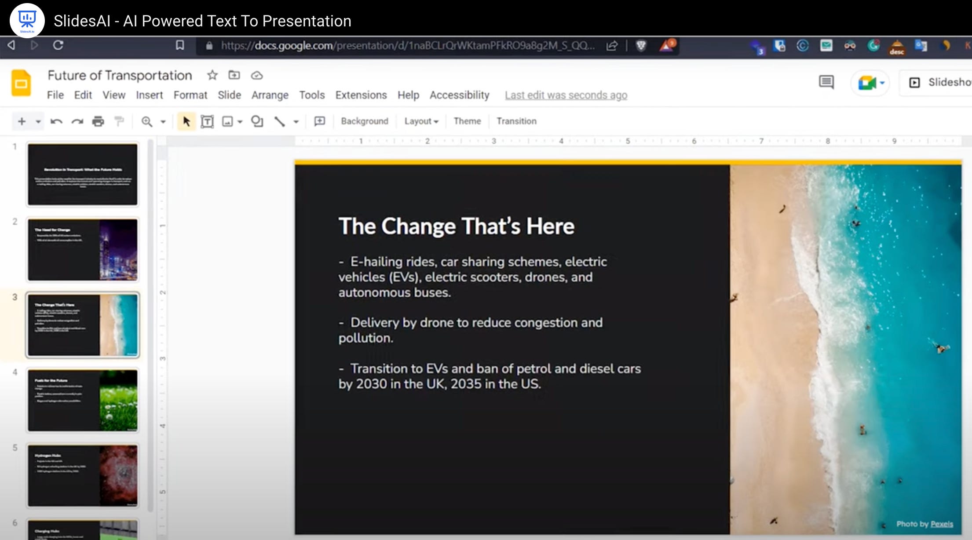The width and height of the screenshot is (972, 540).
Task: Click the Background button
Action: [365, 121]
